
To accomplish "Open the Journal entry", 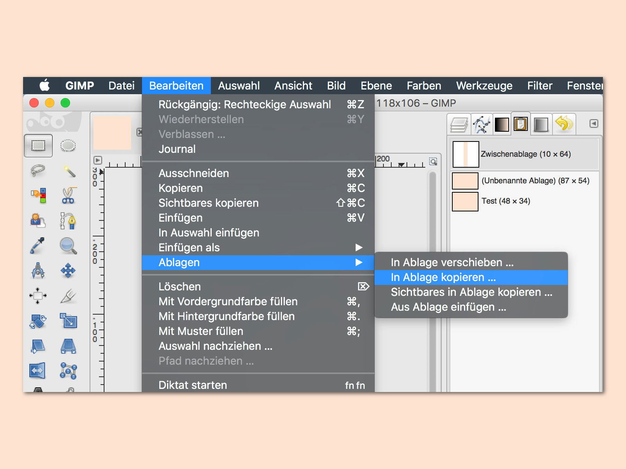I will click(258, 149).
